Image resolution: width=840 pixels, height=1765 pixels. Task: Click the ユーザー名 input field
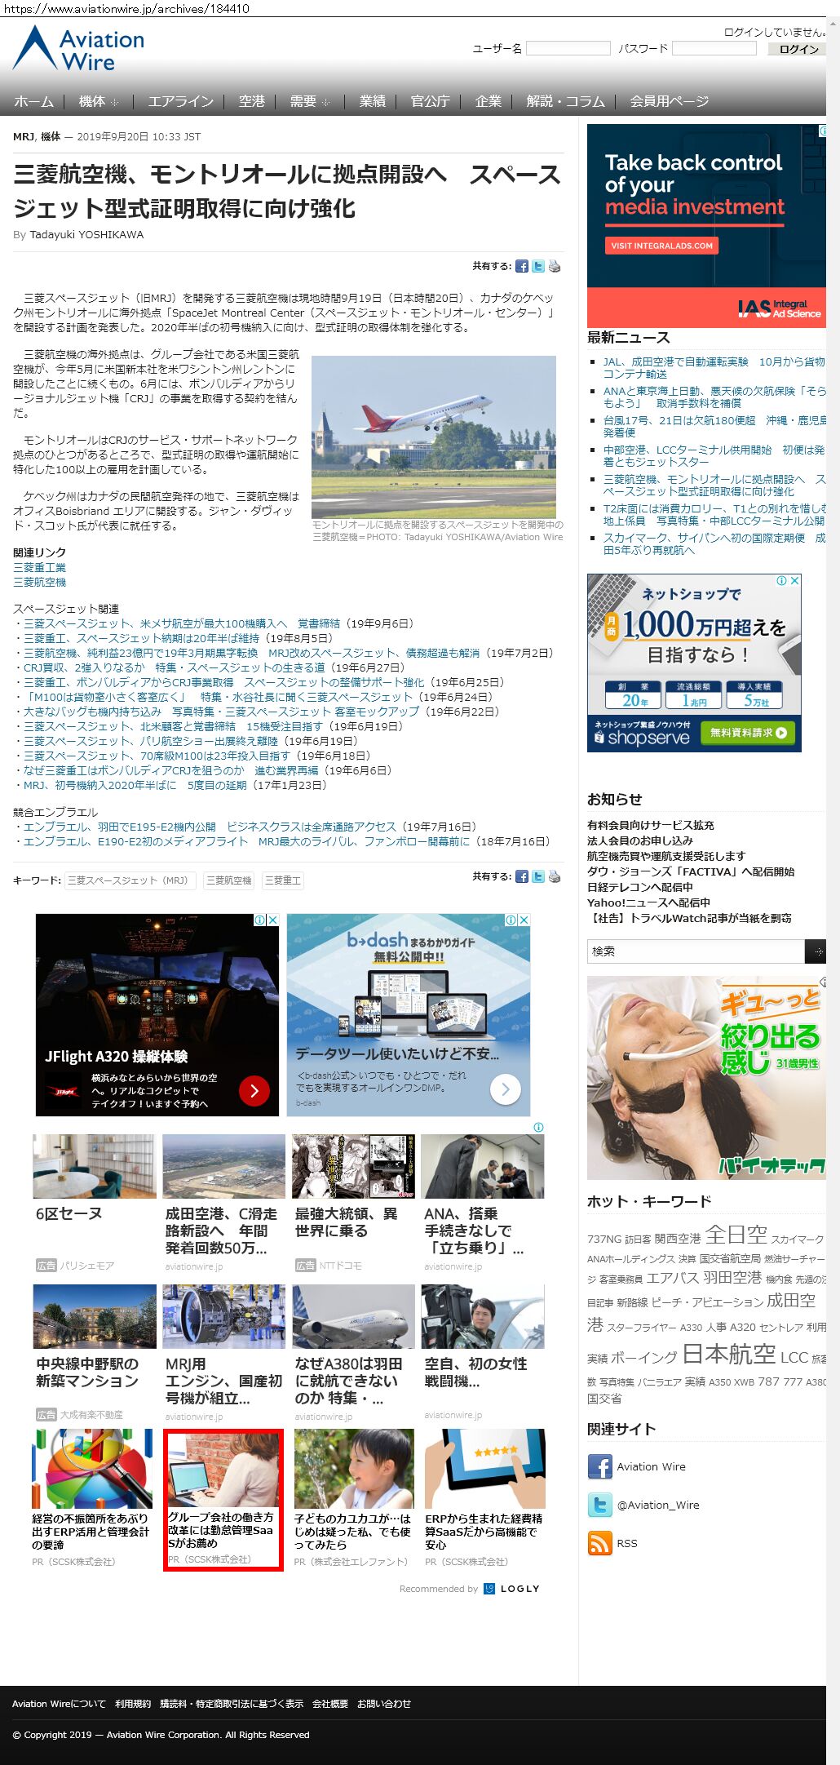click(x=568, y=48)
